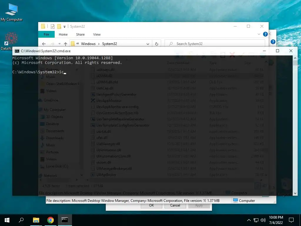Screen dimensions: 301x226
Task: Open taskbar search magnifier
Action: click(21, 220)
